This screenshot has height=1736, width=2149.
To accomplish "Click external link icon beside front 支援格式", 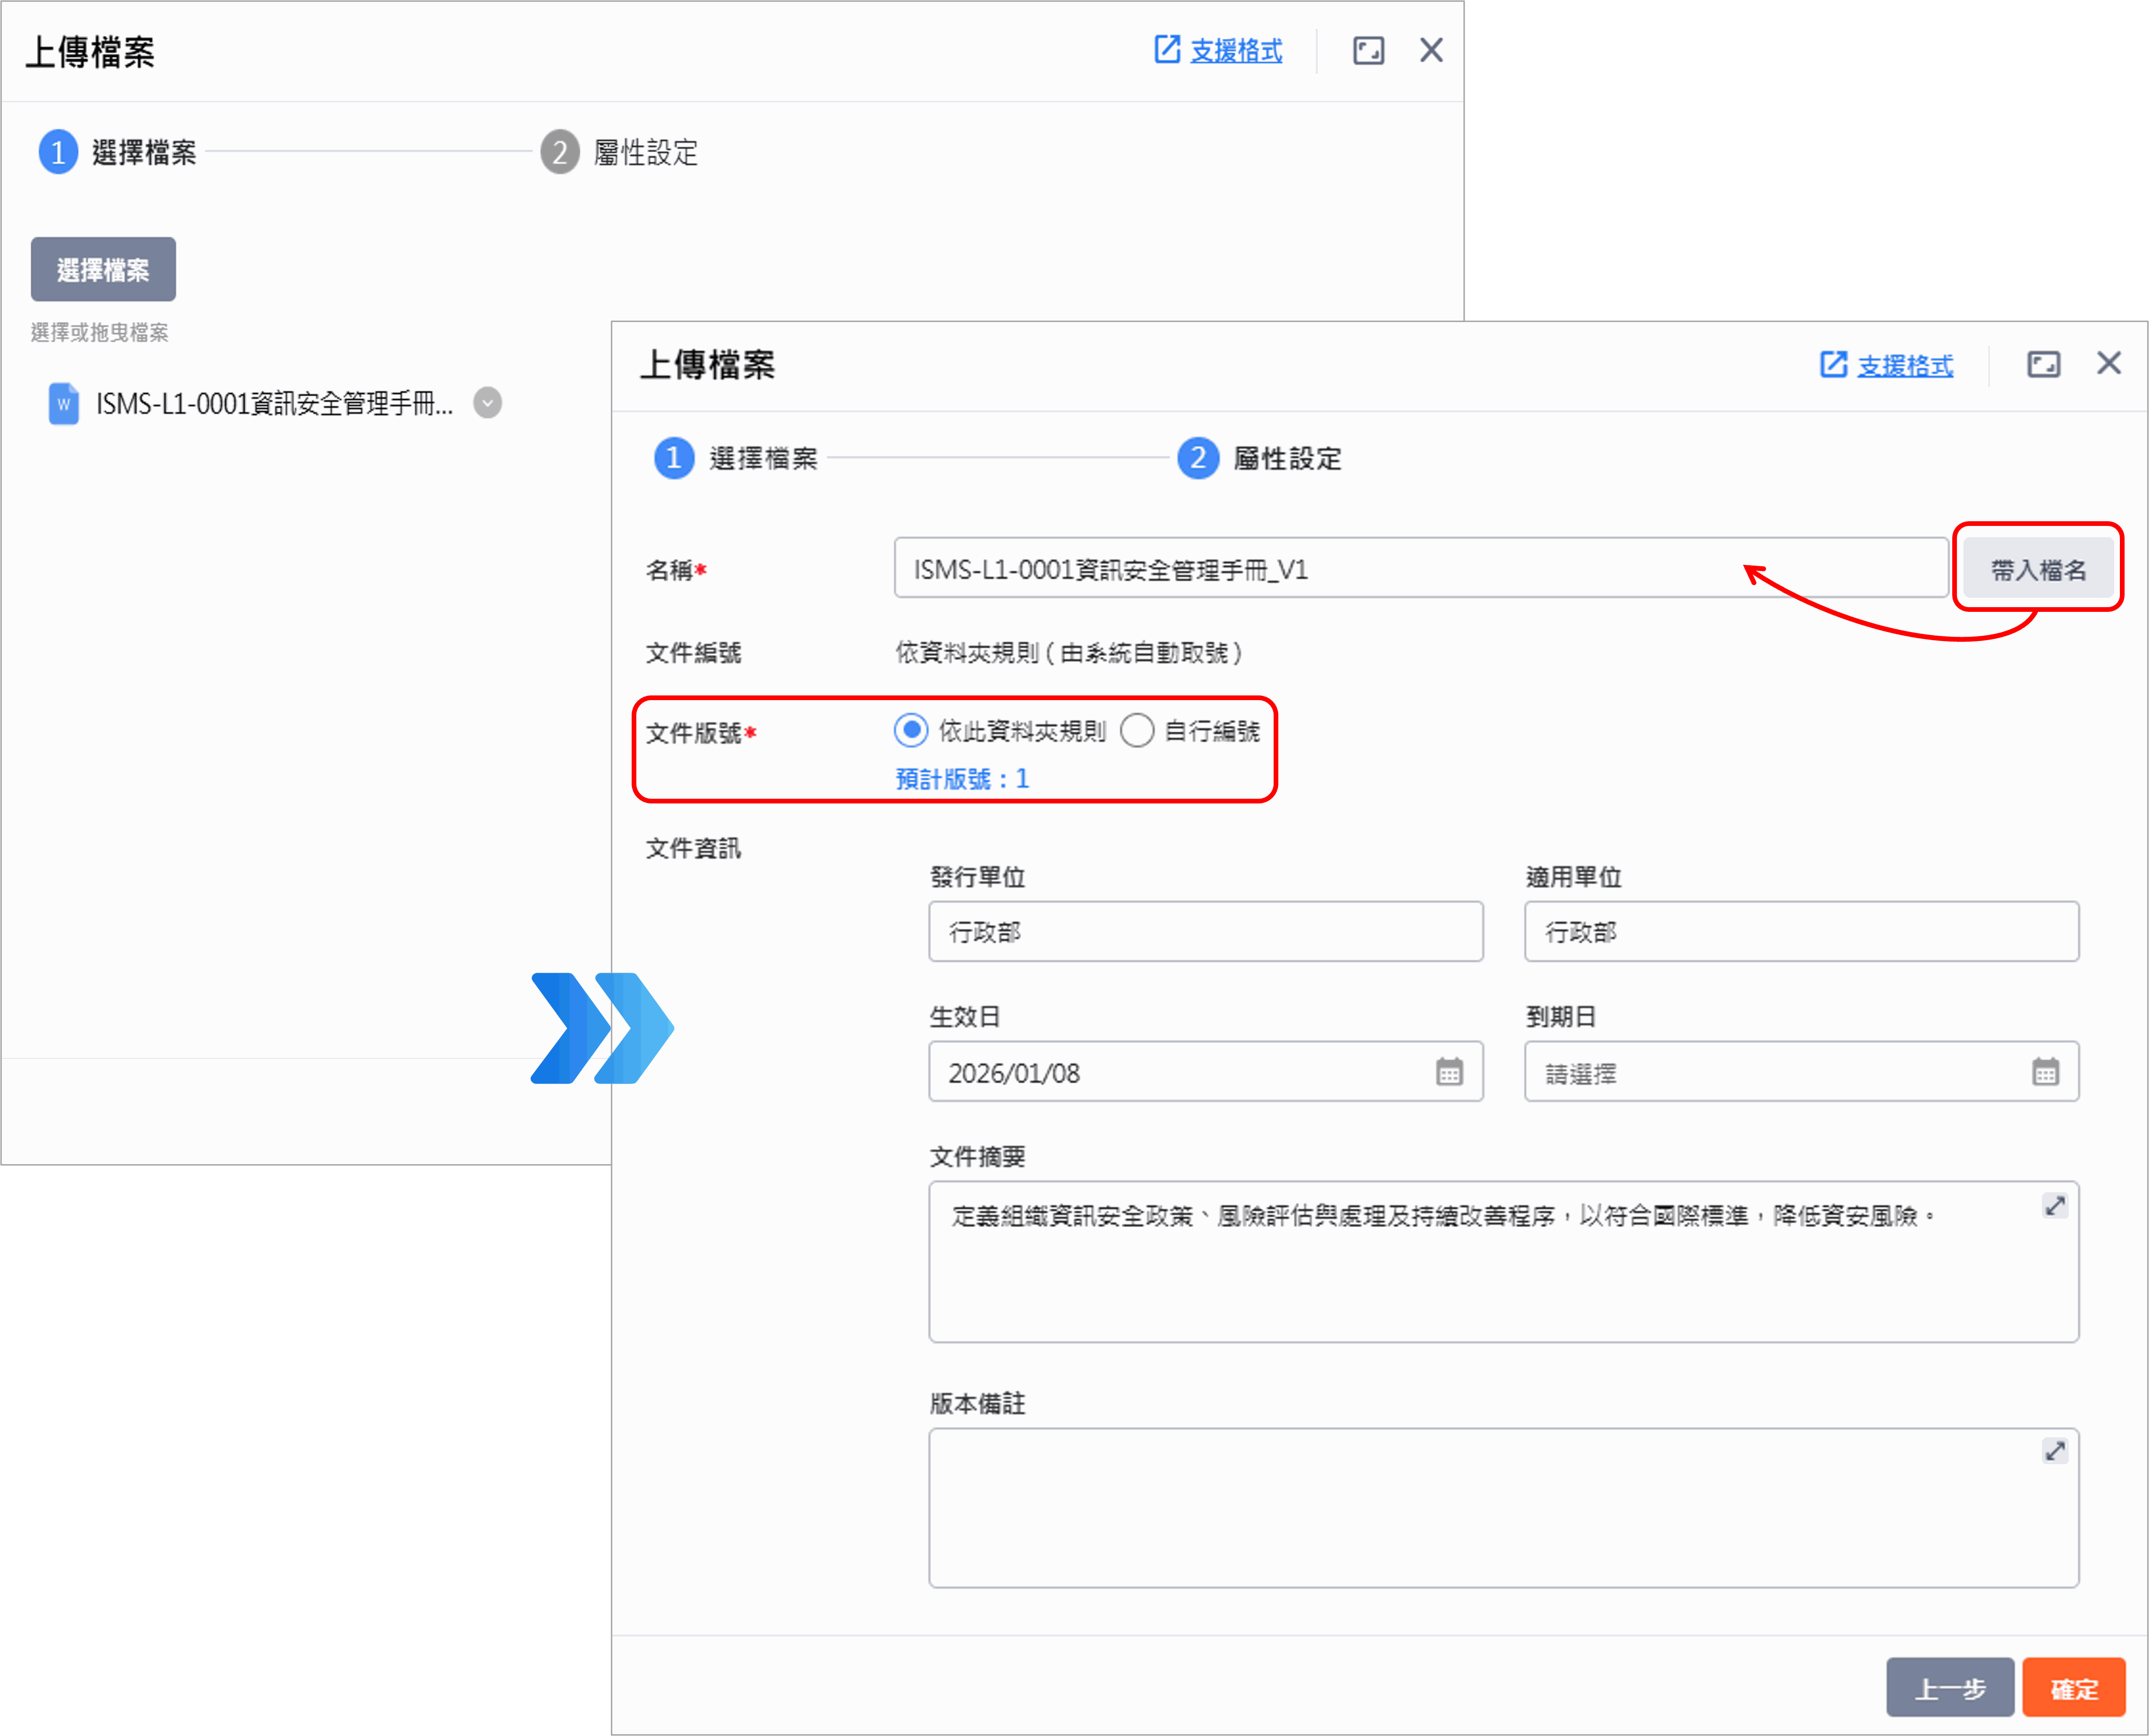I will pos(1833,365).
